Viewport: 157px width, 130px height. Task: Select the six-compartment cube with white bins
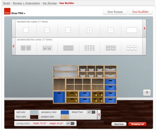91,72
